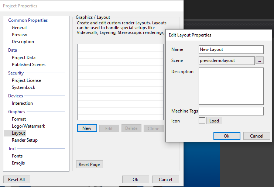Select Render Setup in sidebar
Viewport: 274px width, 187px height.
[25, 140]
